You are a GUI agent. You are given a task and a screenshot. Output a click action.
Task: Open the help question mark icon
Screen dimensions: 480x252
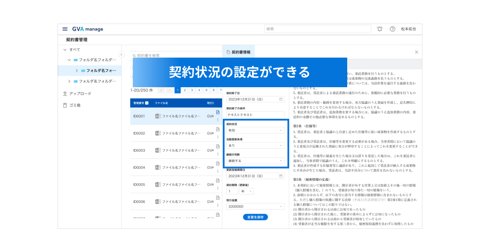pyautogui.click(x=392, y=29)
